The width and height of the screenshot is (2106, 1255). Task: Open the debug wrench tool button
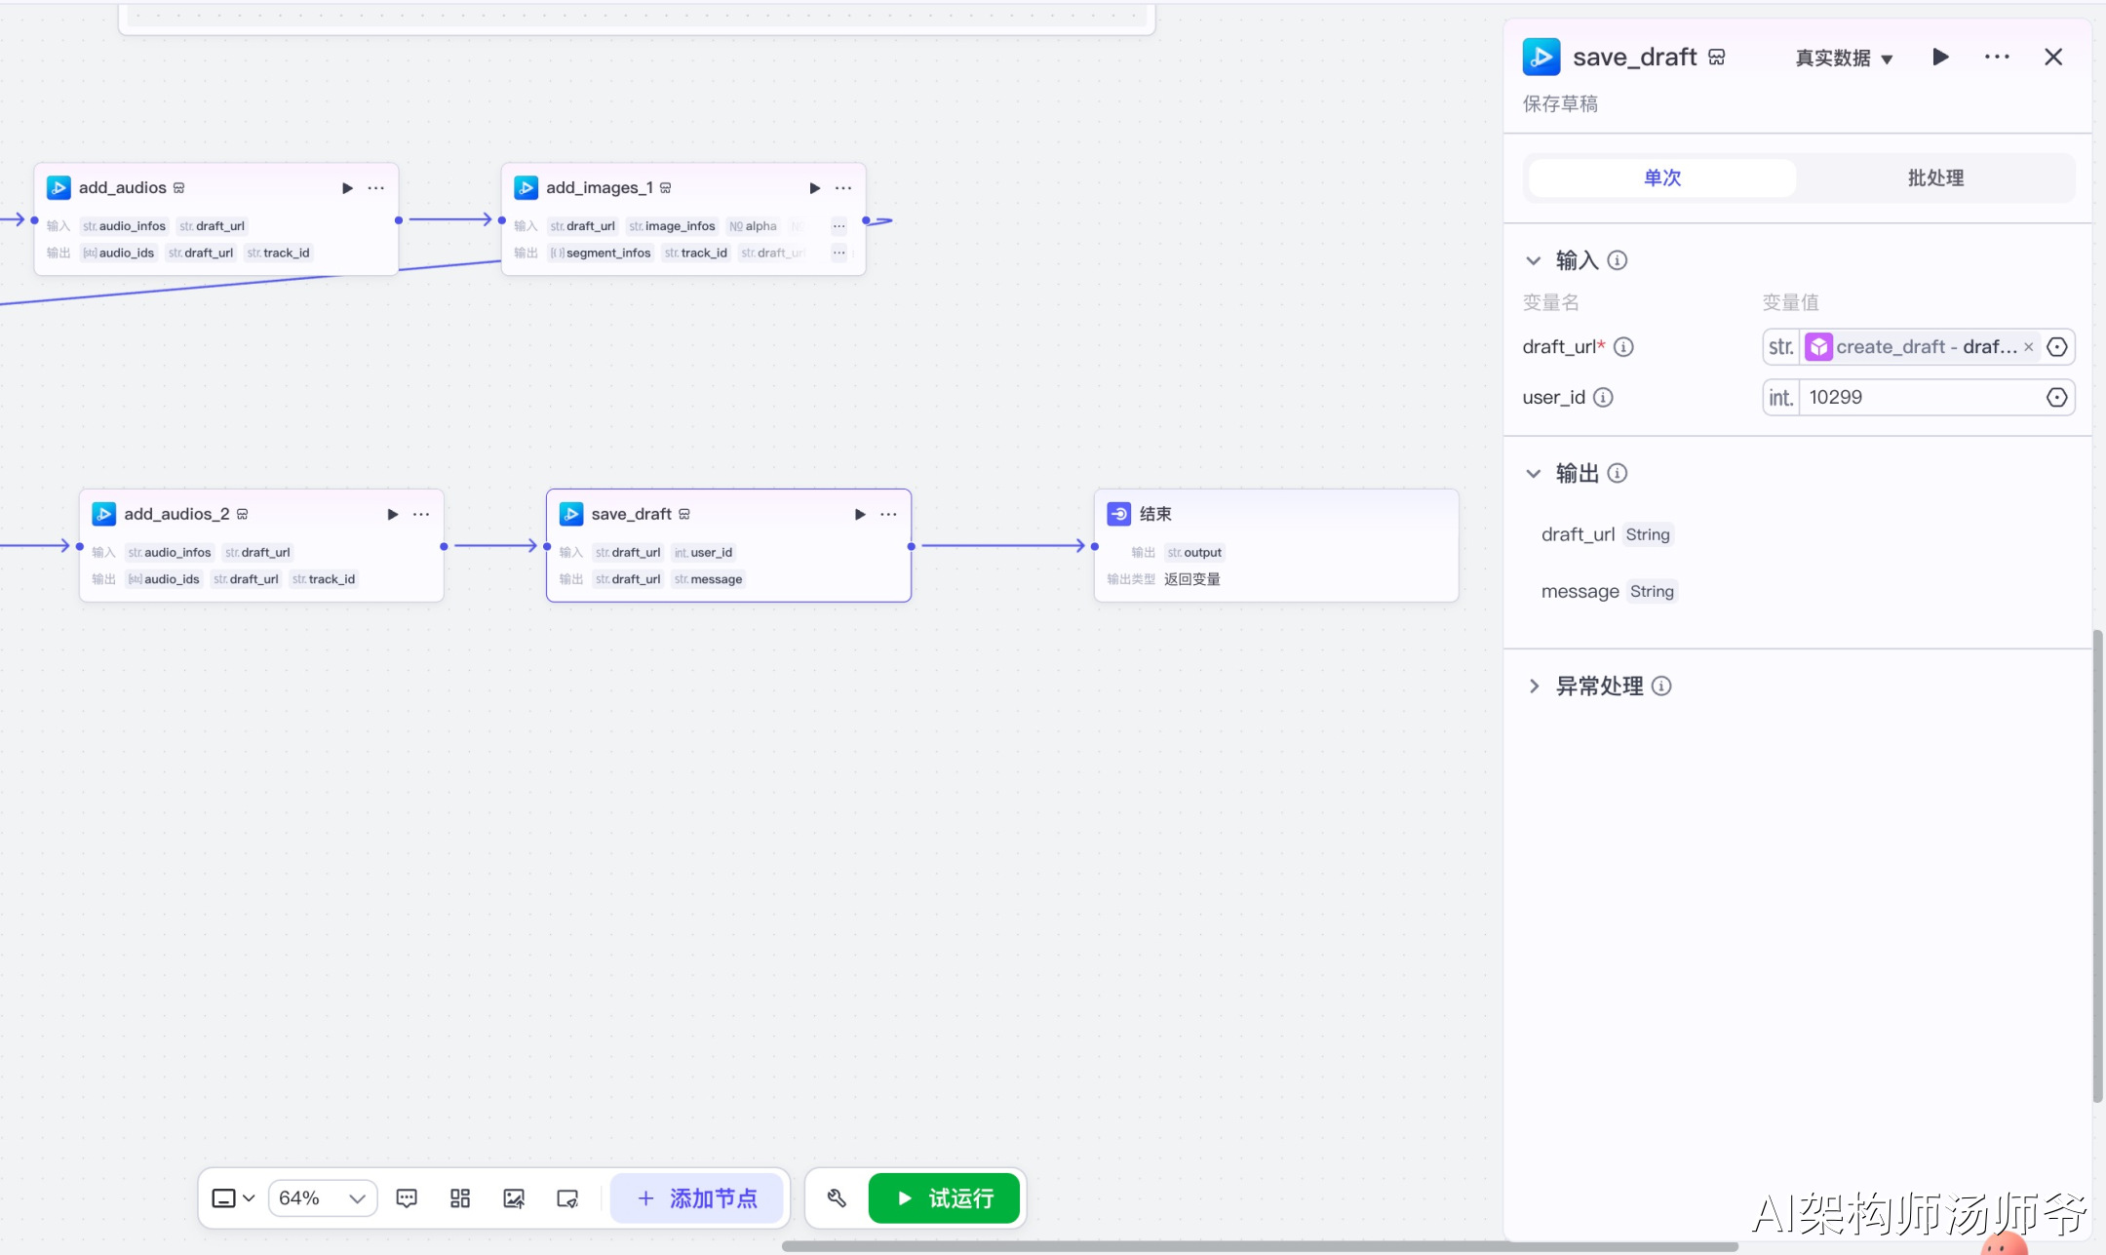pyautogui.click(x=837, y=1198)
